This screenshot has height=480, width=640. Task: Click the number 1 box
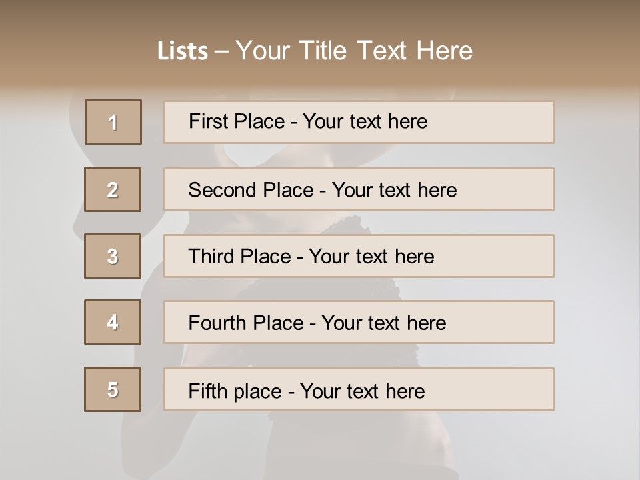point(113,122)
